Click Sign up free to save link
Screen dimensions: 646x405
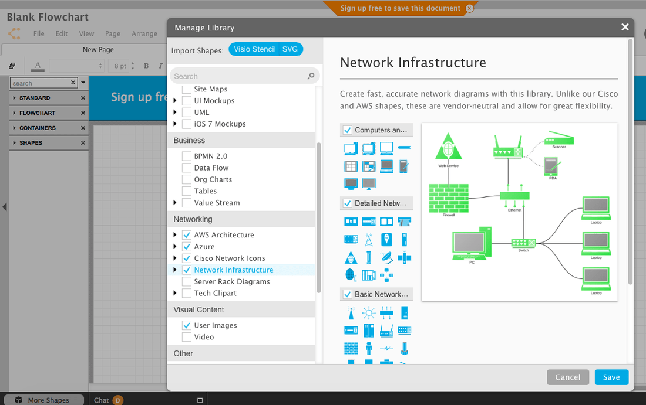tap(400, 8)
